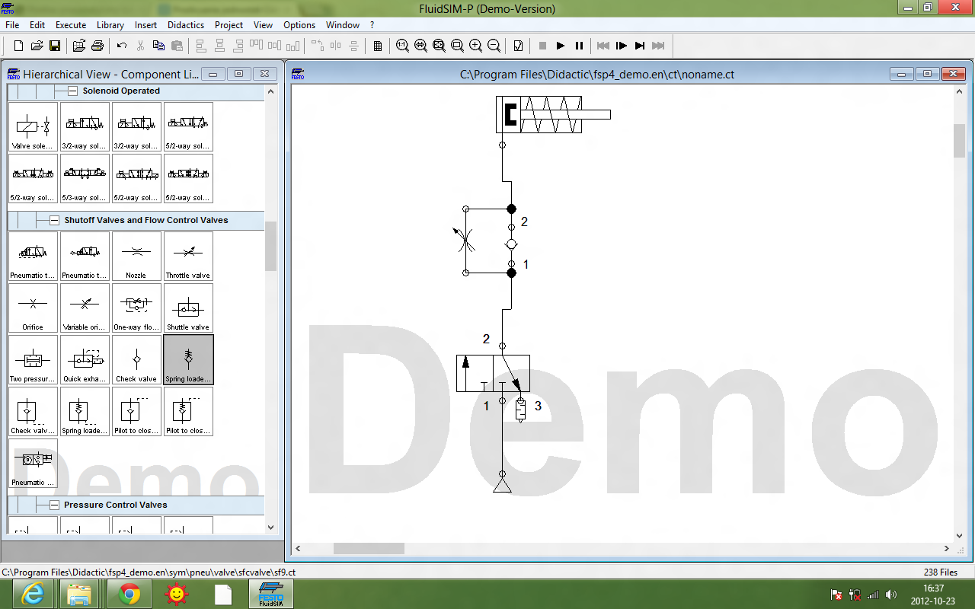Open the File menu

tap(12, 25)
